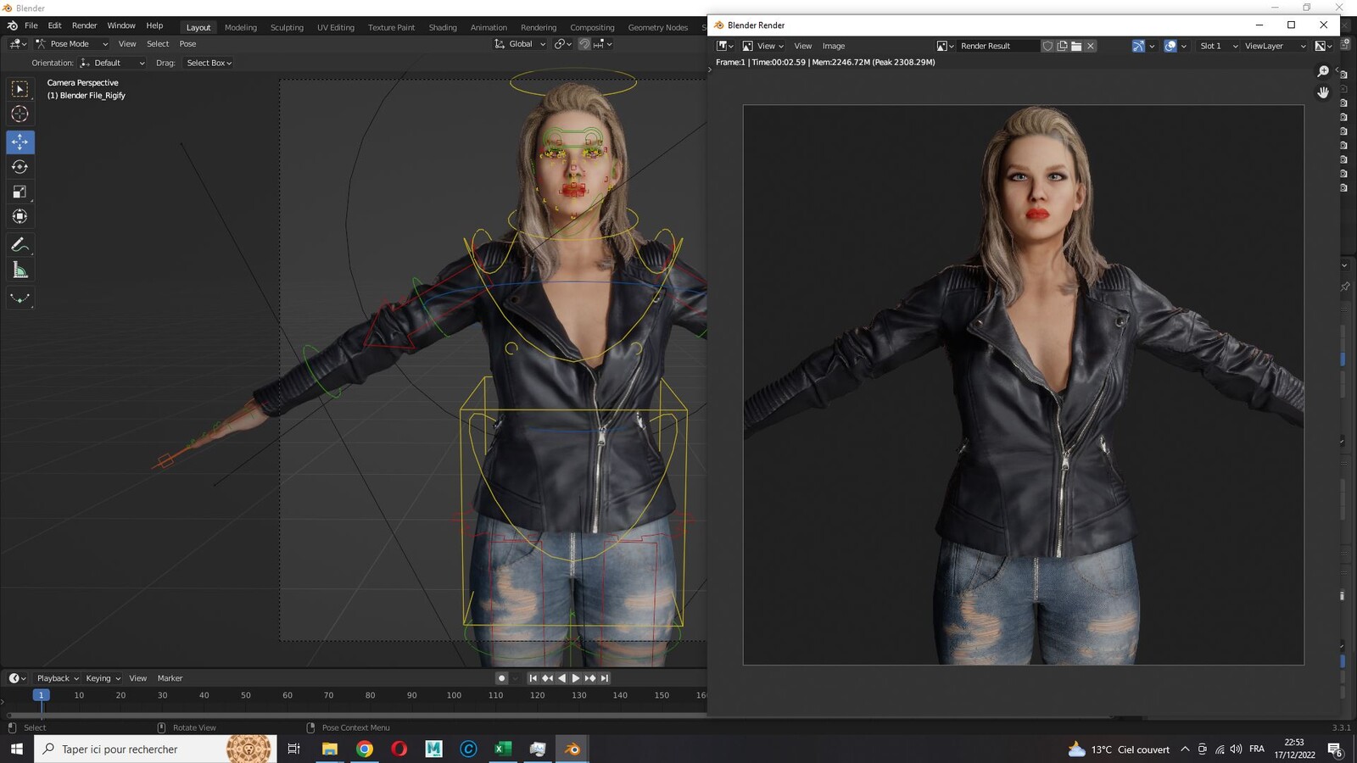
Task: Jump to timeline end frame
Action: tap(605, 678)
